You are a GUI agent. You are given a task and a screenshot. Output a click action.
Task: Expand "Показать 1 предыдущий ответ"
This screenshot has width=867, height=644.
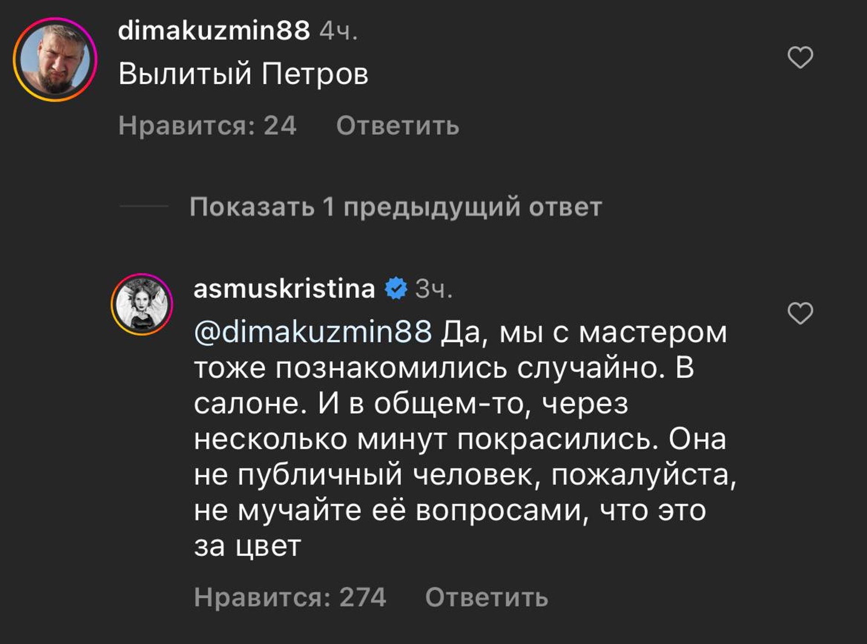(x=396, y=207)
